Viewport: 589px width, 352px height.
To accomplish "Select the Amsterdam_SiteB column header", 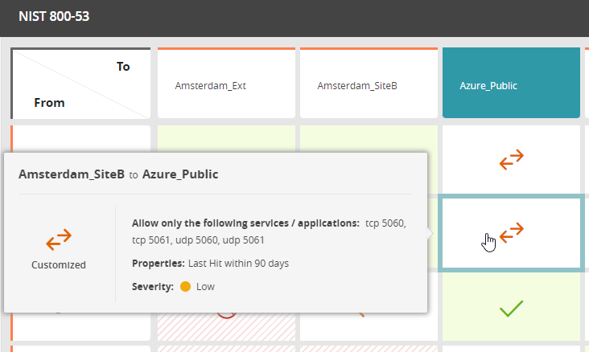I will coord(368,84).
